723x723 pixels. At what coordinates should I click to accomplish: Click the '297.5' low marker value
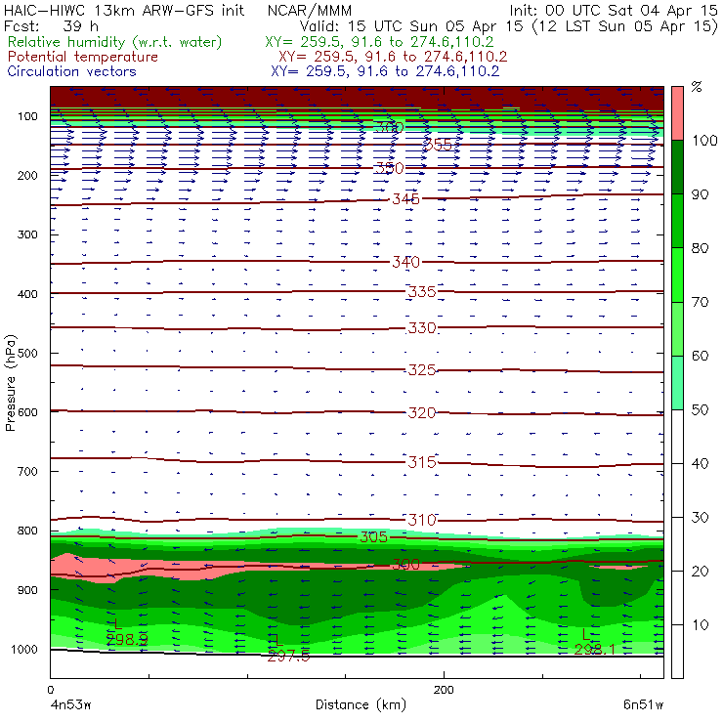(288, 656)
